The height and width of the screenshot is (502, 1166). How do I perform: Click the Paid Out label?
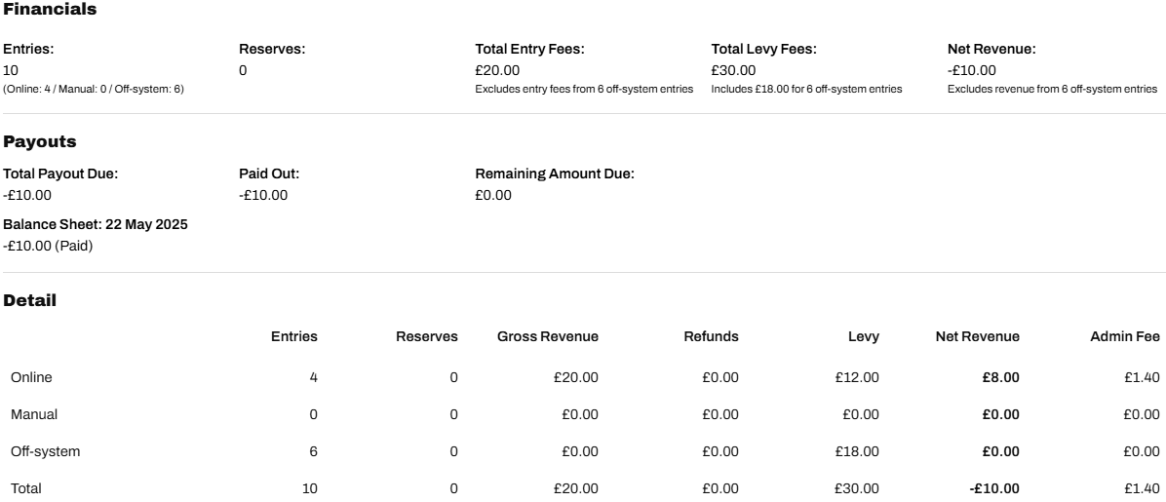point(269,174)
